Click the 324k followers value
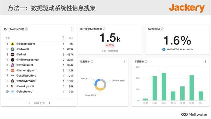Viewport: 211px width, 119px height. tap(70, 65)
